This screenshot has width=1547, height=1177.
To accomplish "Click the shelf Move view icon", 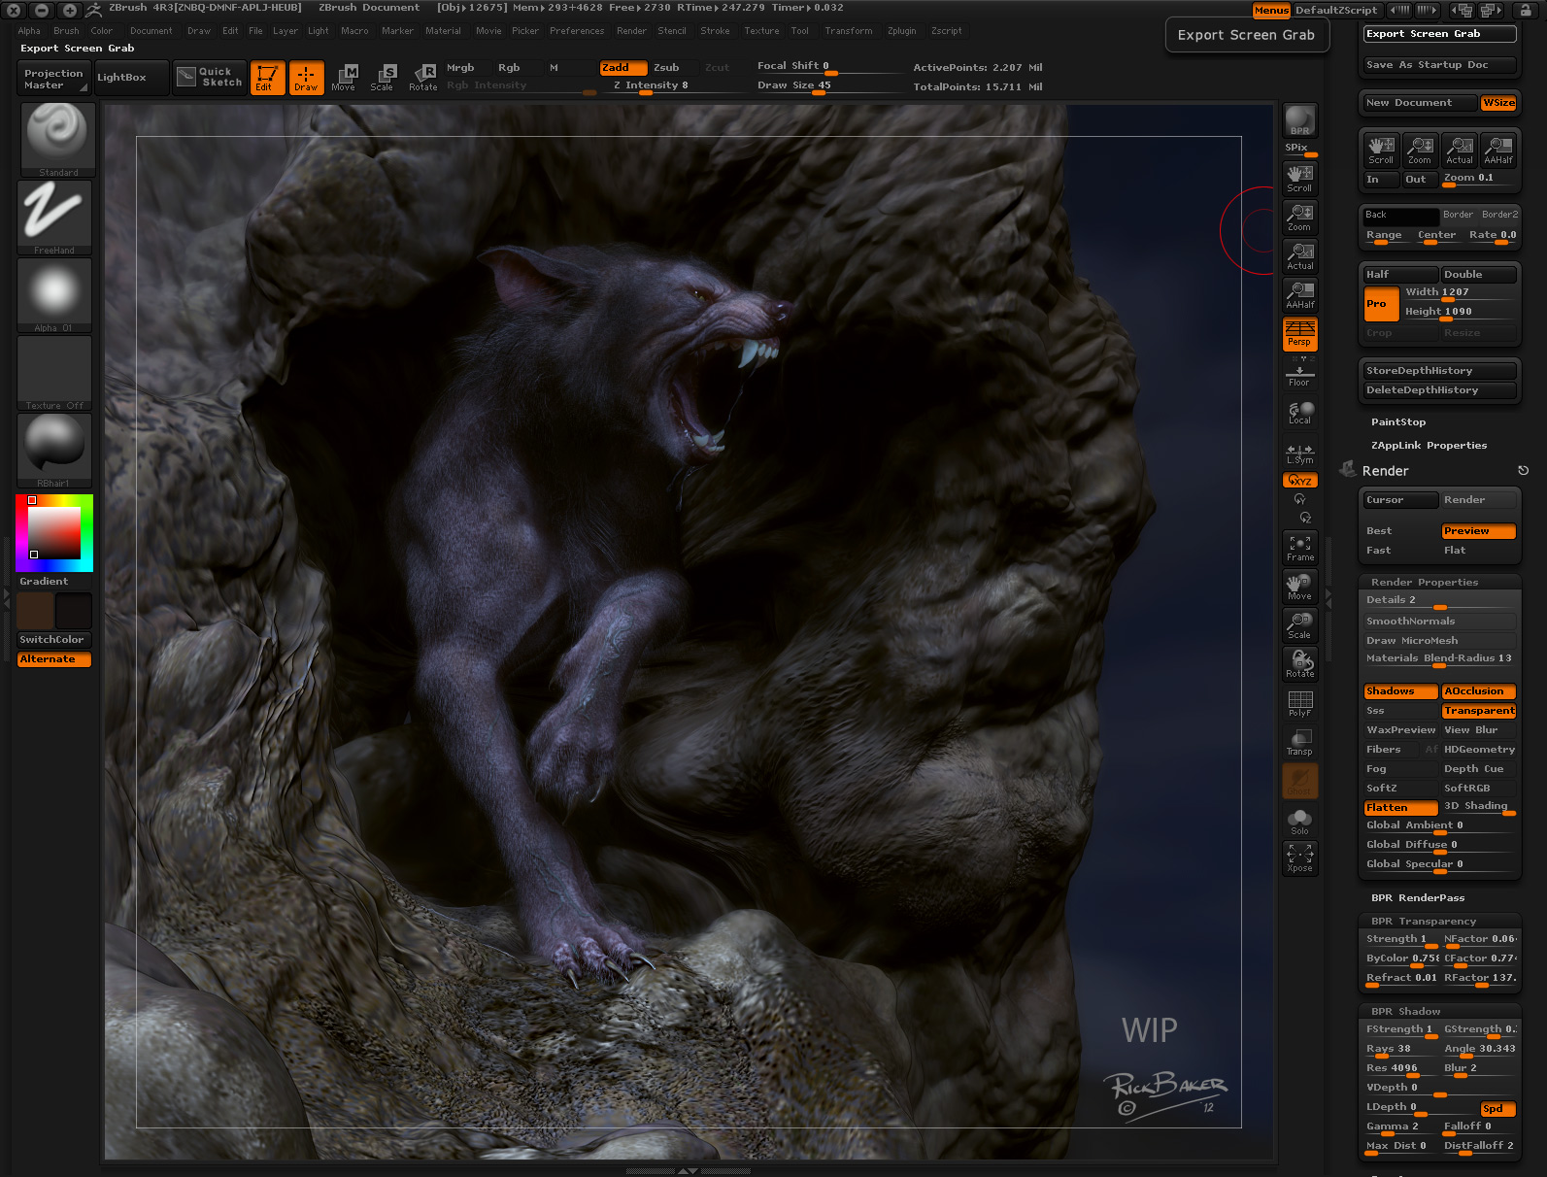I will [1299, 588].
